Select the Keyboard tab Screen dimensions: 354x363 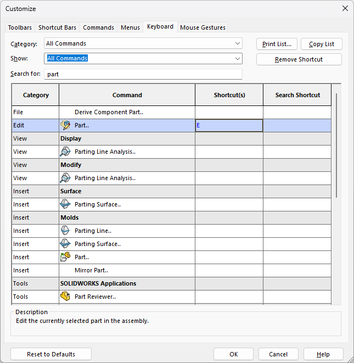160,26
